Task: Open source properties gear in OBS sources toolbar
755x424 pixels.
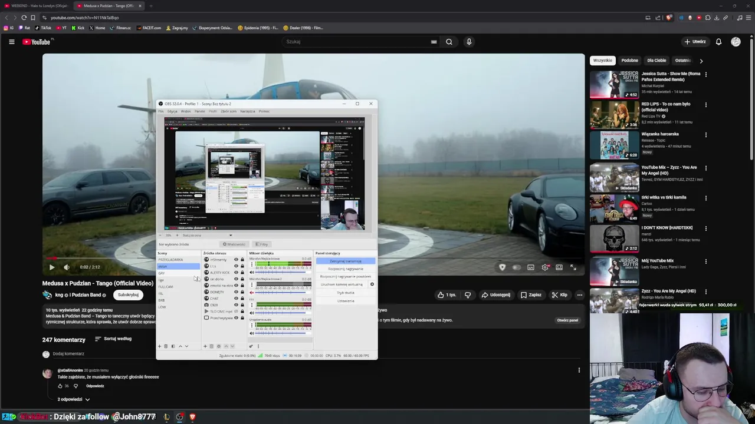Action: (219, 346)
